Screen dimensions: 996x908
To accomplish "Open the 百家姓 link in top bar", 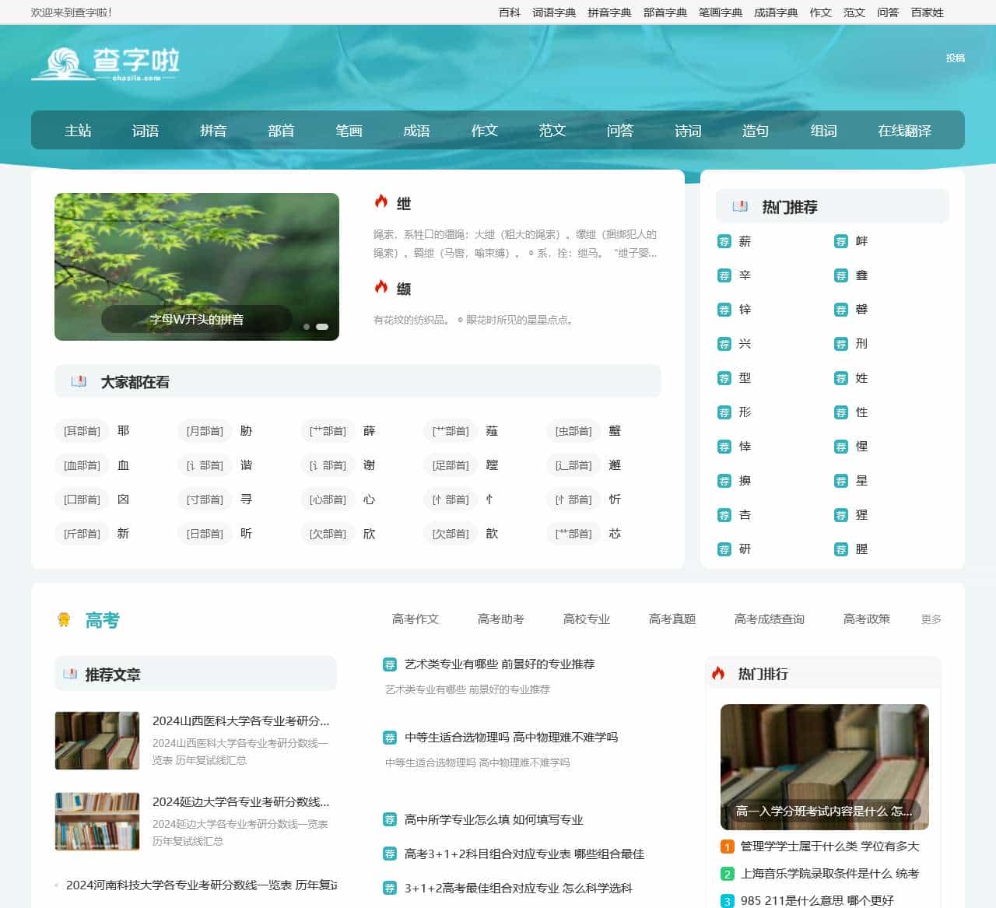I will click(x=927, y=12).
